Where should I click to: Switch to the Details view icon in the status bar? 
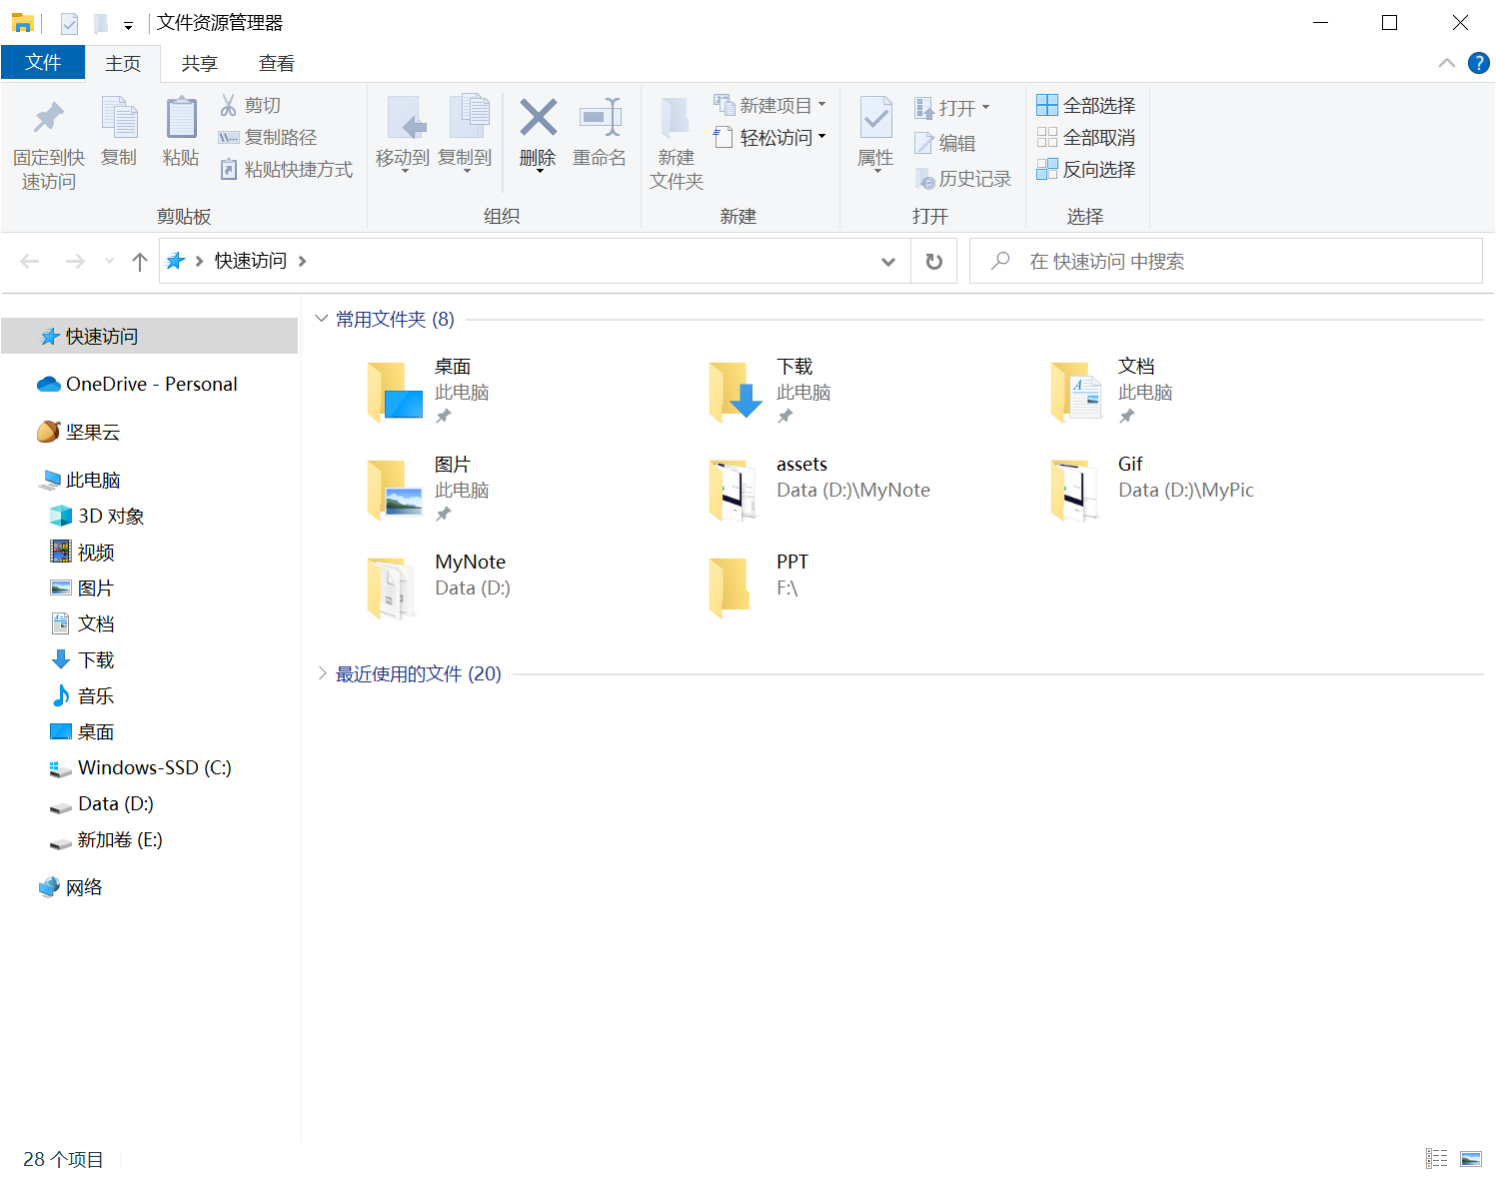click(x=1437, y=1158)
